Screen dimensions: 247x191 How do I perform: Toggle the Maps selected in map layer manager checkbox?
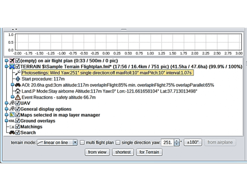pyautogui.click(x=17, y=115)
